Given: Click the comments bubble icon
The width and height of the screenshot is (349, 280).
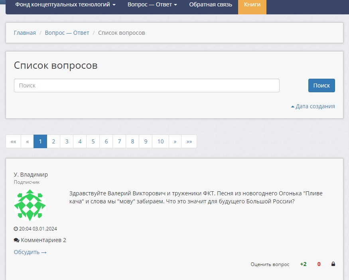Looking at the screenshot, I should click(16, 240).
